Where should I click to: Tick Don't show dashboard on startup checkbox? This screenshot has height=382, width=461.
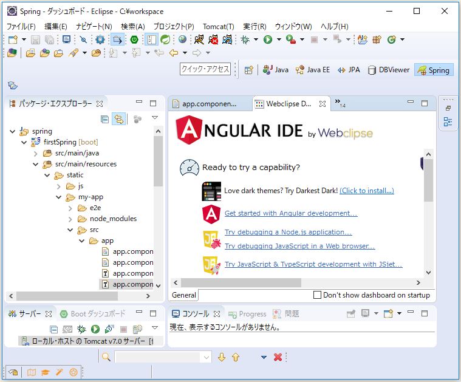(x=317, y=295)
